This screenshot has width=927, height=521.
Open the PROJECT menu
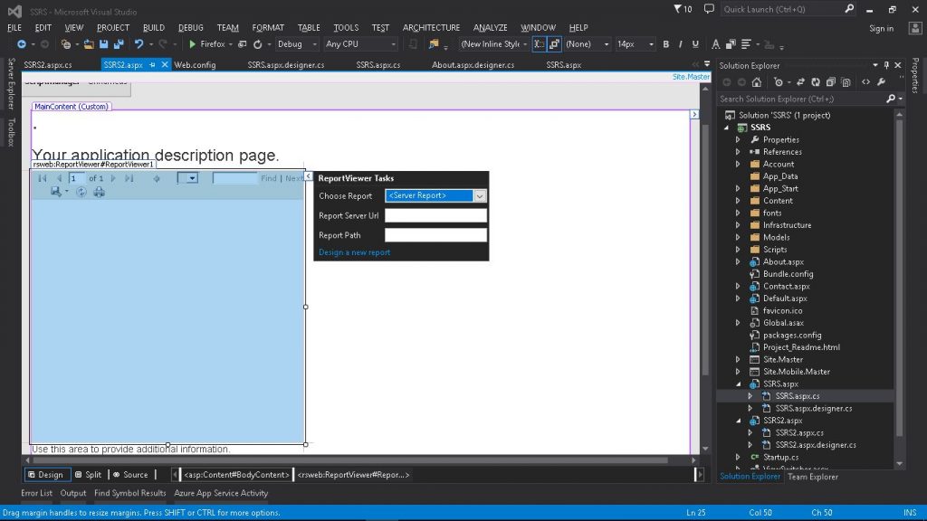click(x=113, y=27)
